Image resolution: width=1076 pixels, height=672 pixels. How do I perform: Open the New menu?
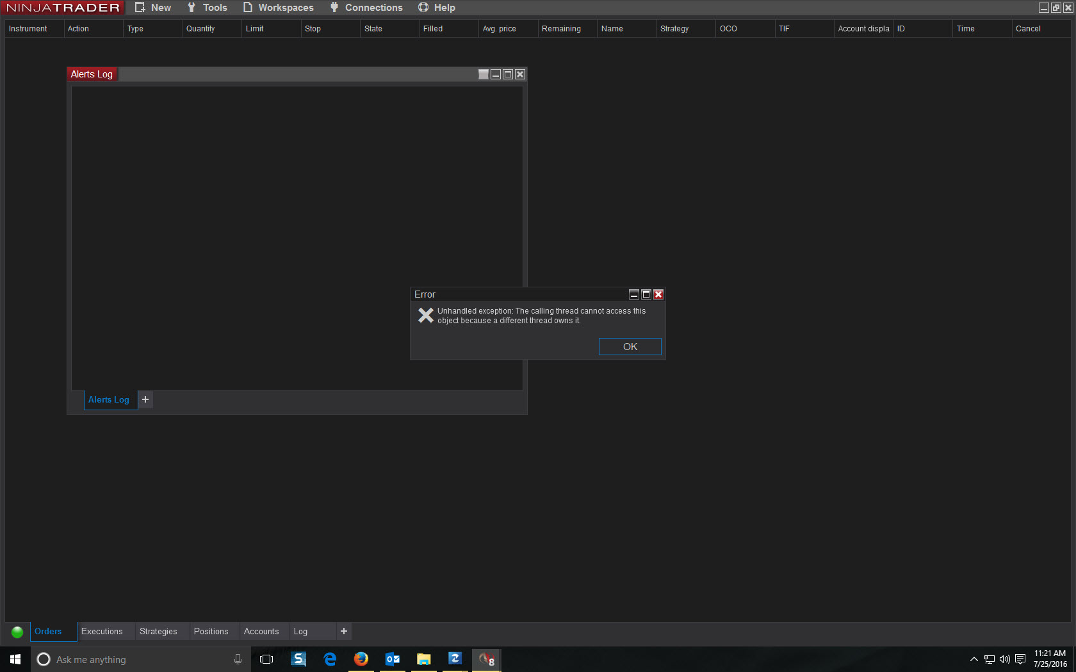(x=153, y=8)
